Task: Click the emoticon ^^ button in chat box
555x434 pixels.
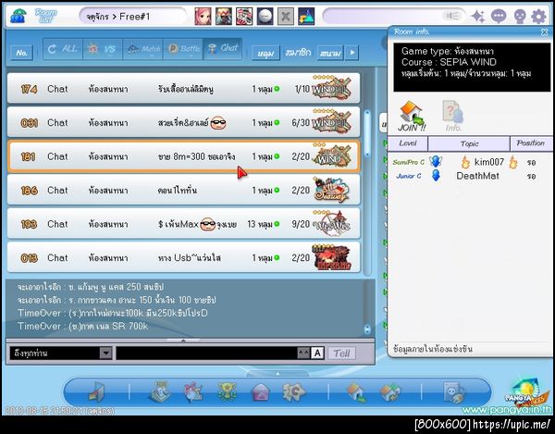Action: coord(303,353)
